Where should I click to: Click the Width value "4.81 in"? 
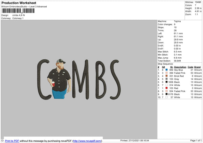point(198,11)
